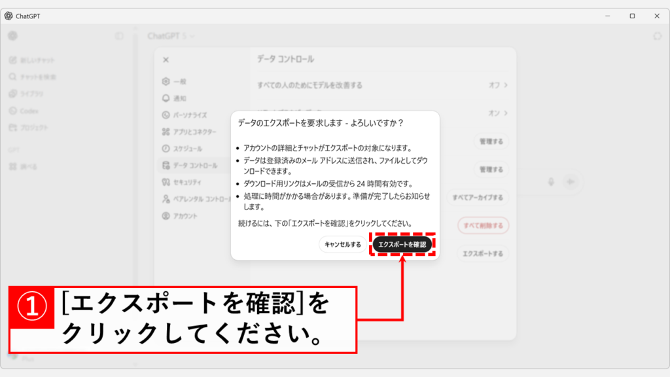This screenshot has width=670, height=377.
Task: Select the セキュリティ shield icon
Action: coord(166,182)
